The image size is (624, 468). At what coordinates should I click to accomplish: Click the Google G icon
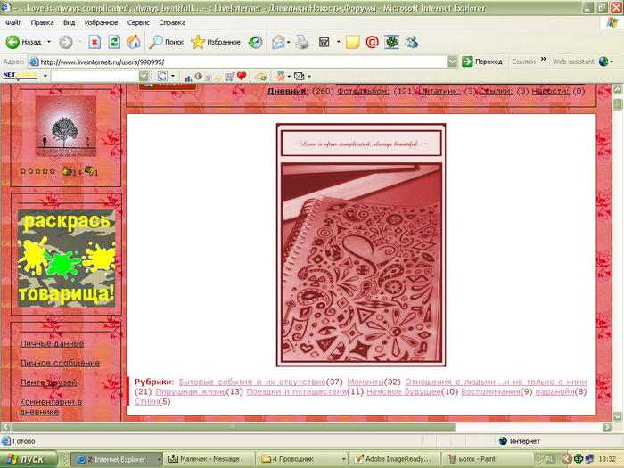click(162, 76)
